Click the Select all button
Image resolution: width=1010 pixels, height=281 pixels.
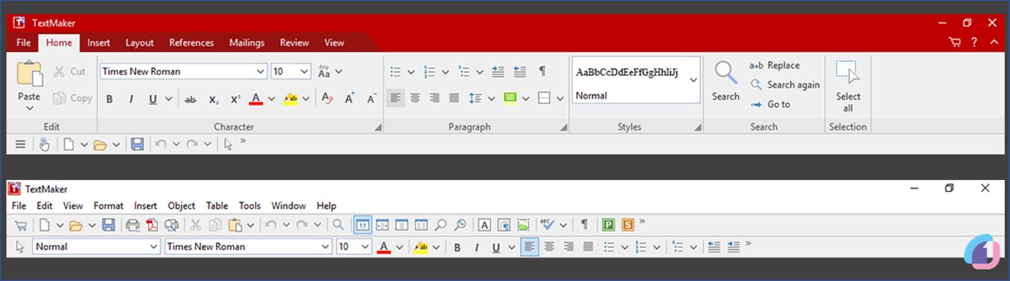[847, 86]
